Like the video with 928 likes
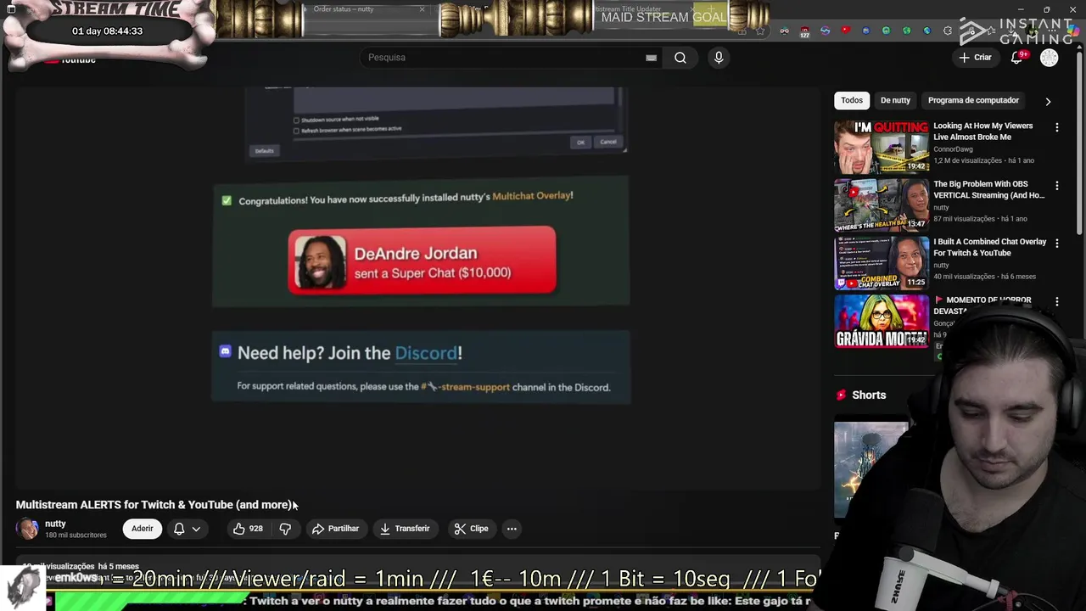The image size is (1086, 611). pyautogui.click(x=248, y=529)
